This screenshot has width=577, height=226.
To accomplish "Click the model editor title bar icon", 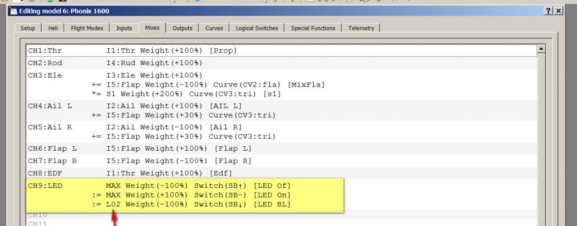I will pyautogui.click(x=14, y=11).
